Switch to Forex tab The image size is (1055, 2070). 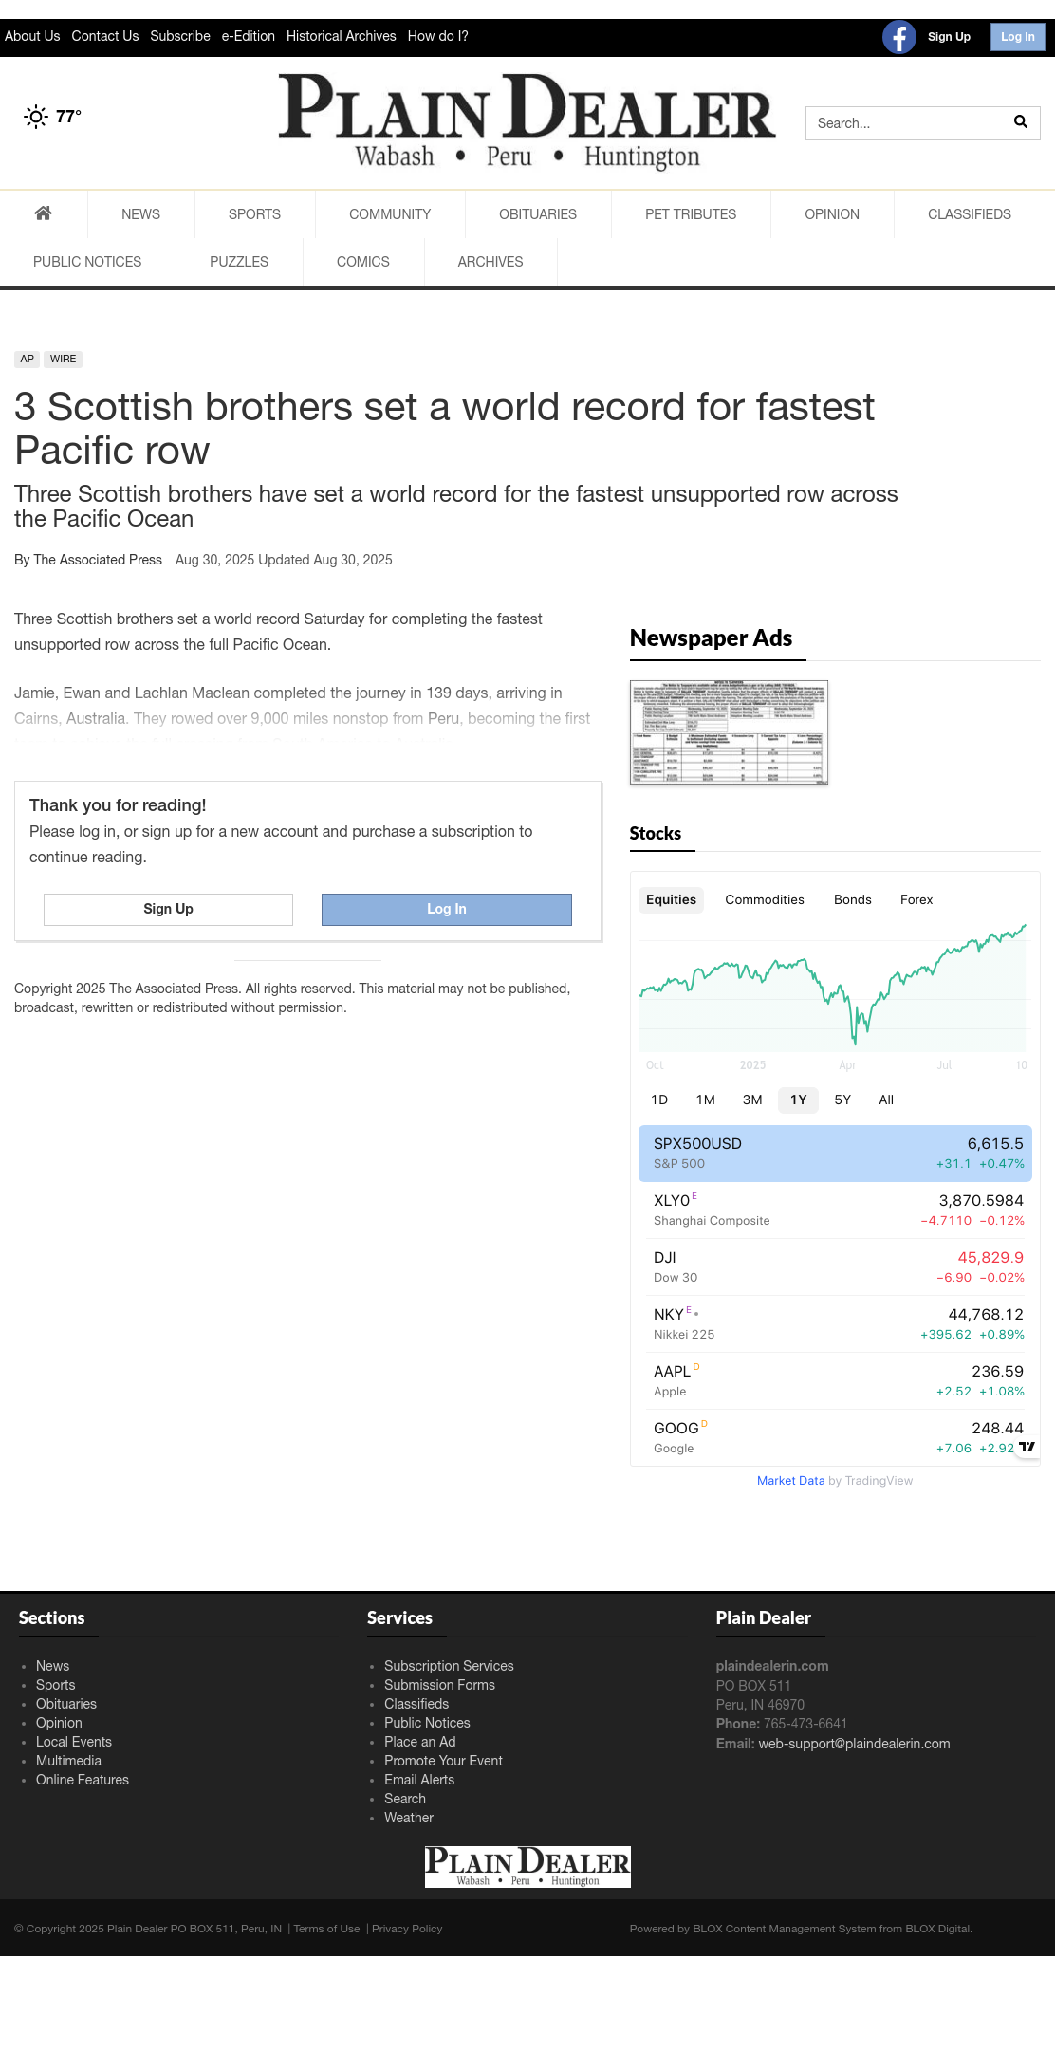[916, 899]
